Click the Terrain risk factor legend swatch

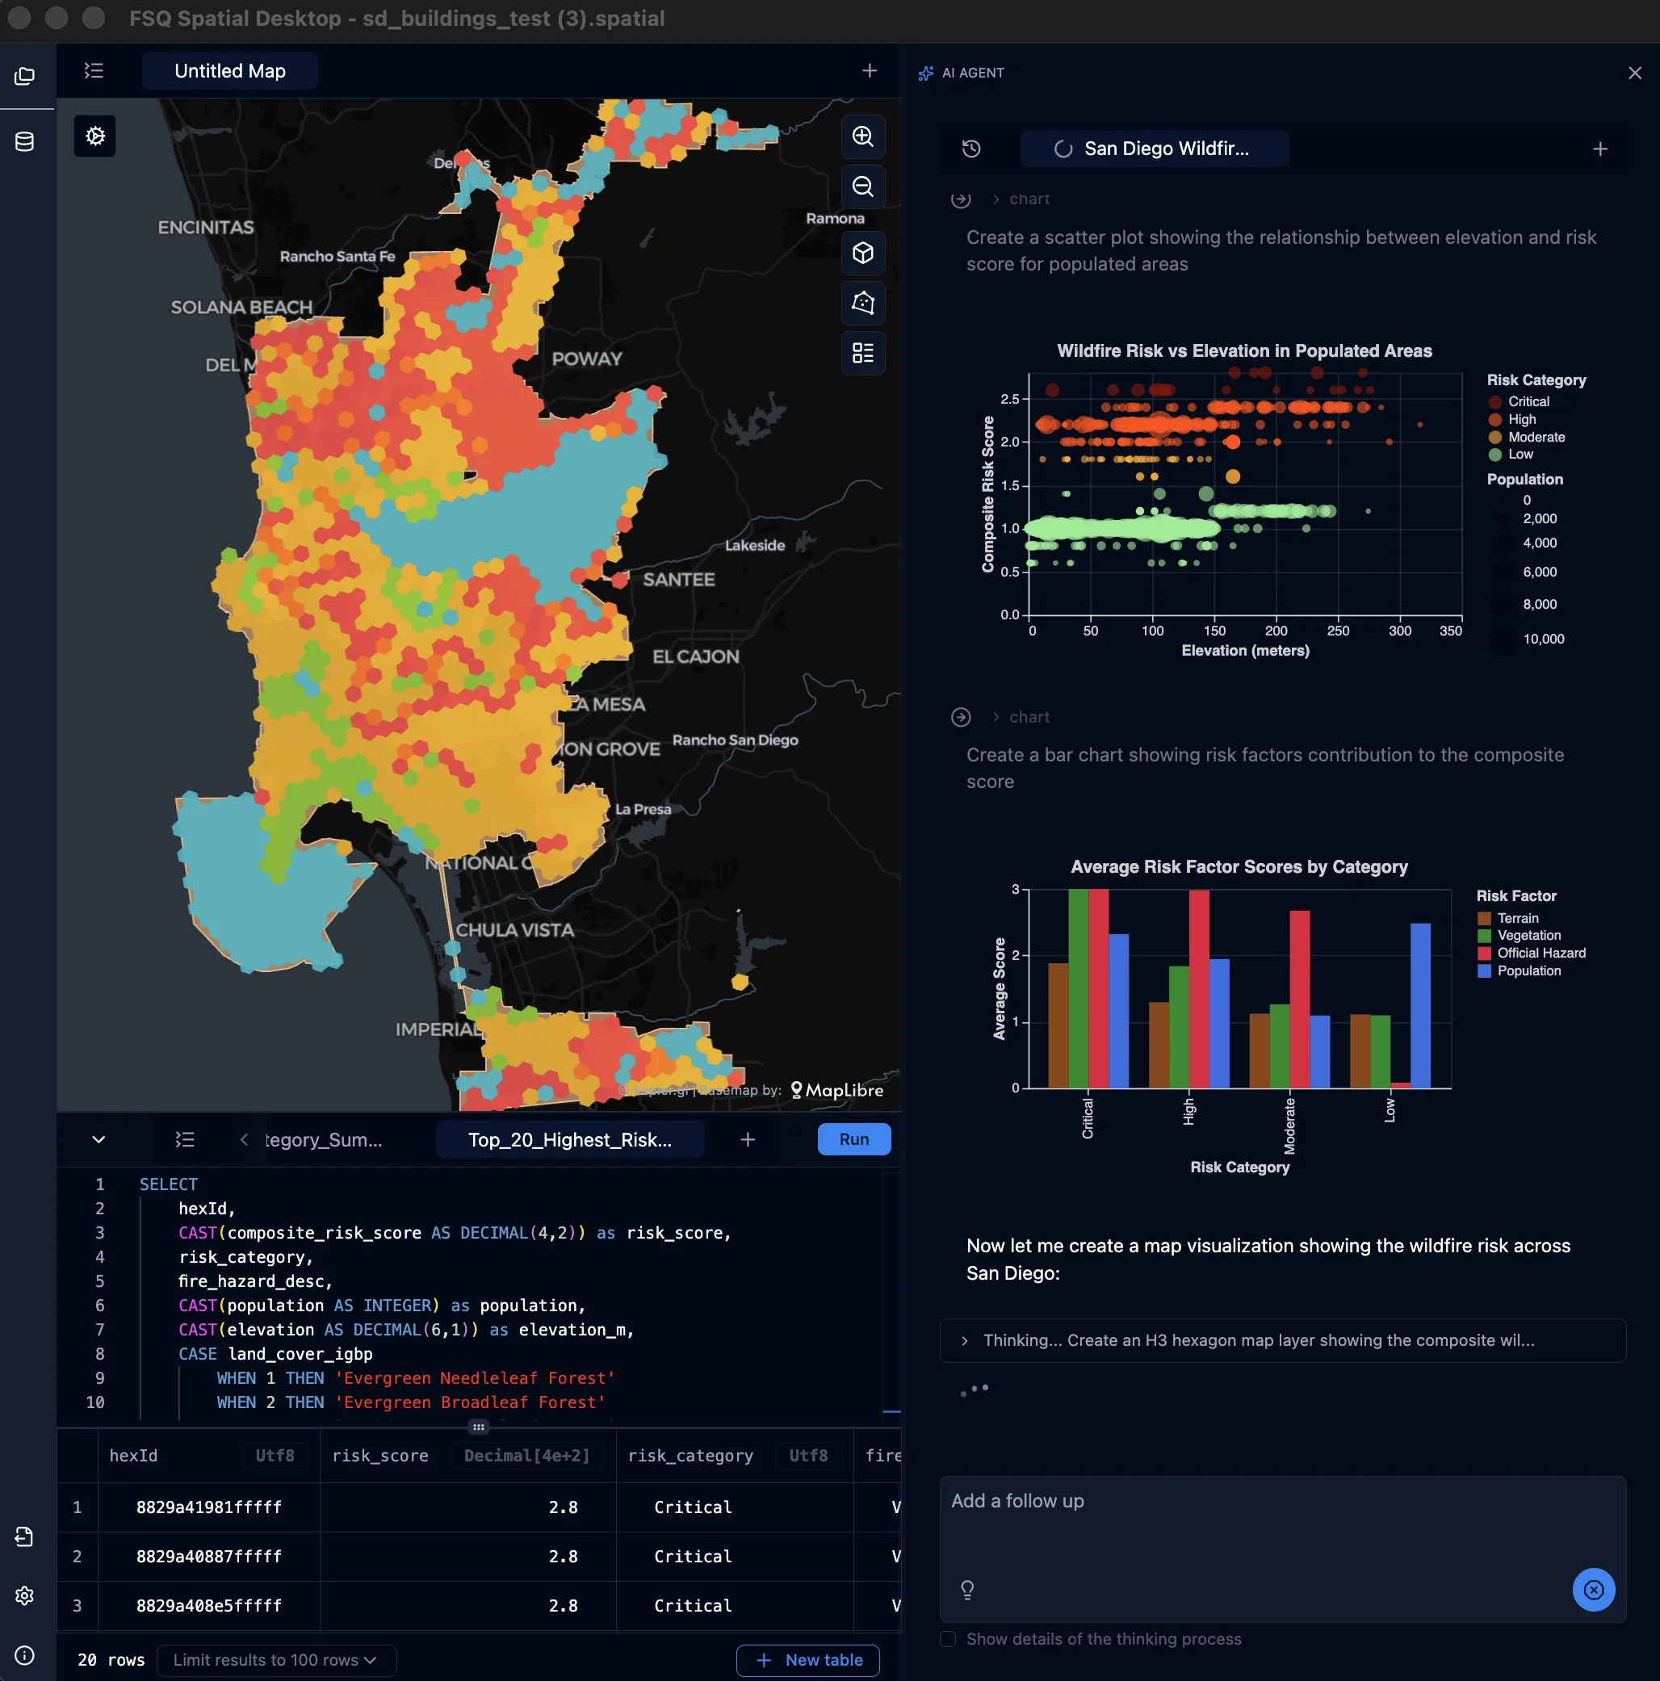(1484, 918)
